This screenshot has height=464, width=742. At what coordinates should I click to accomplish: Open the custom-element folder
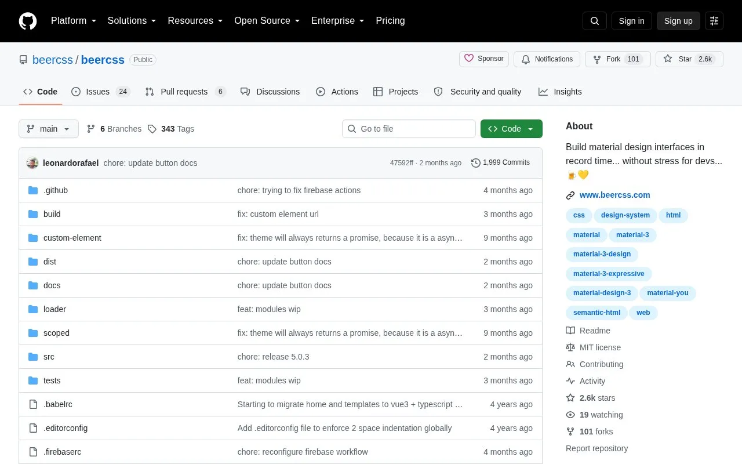click(72, 238)
